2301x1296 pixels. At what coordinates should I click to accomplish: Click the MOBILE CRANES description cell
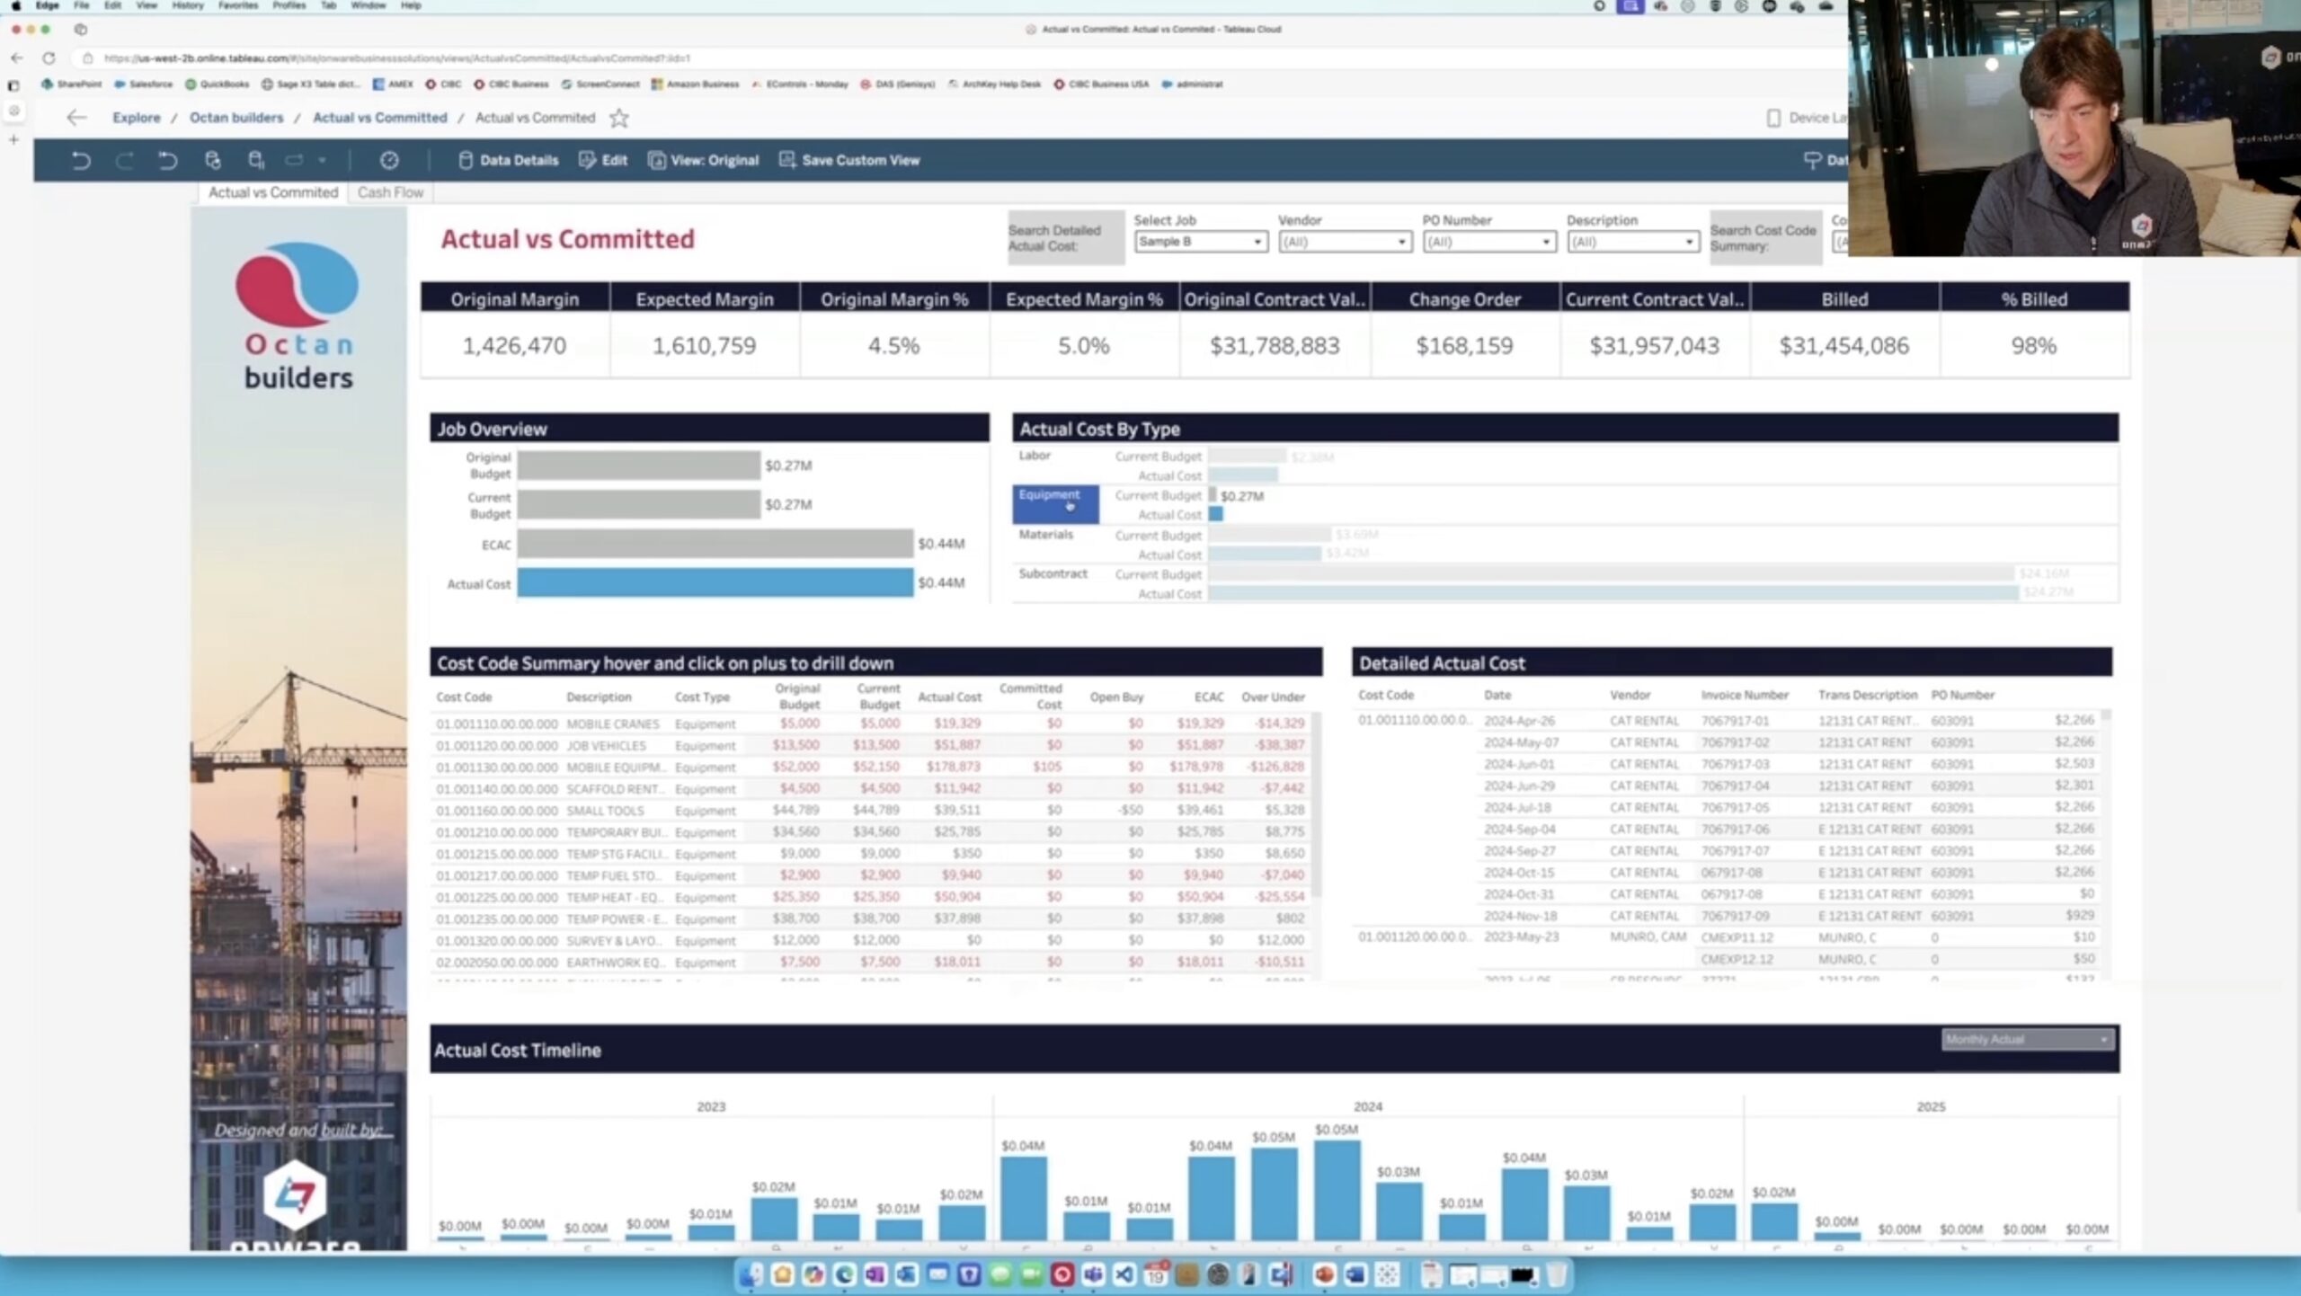coord(613,724)
